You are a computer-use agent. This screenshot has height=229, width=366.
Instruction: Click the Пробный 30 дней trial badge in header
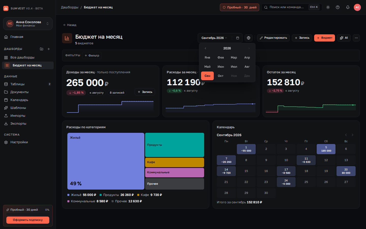(239, 7)
